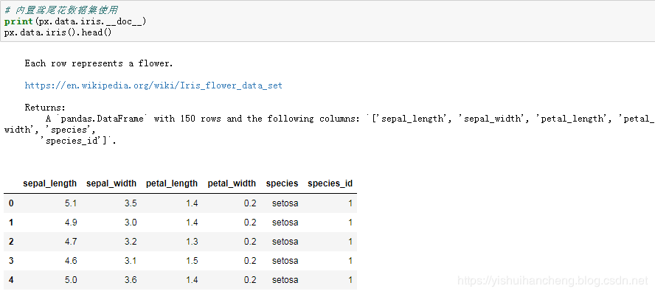This screenshot has height=294, width=655.
Task: Click the sepal_width column header
Action: tap(111, 183)
